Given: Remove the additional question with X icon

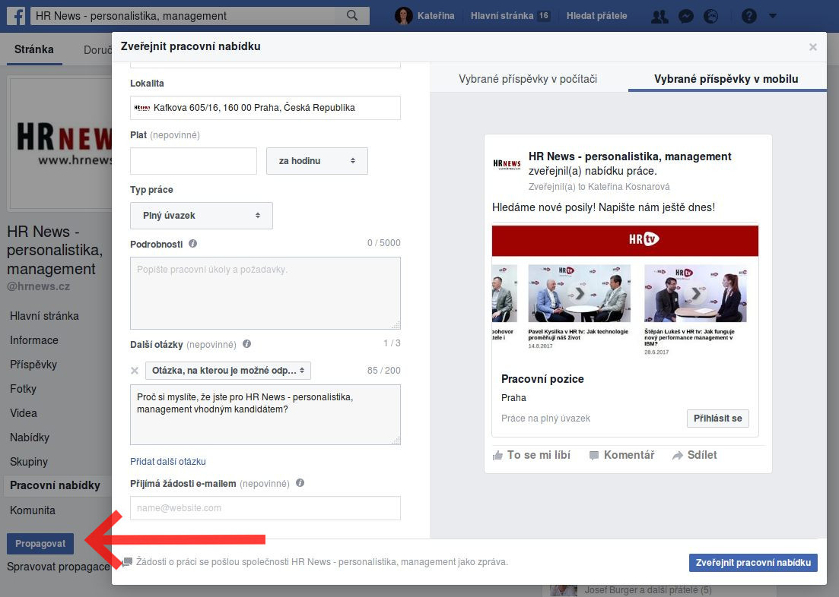Looking at the screenshot, I should [135, 371].
